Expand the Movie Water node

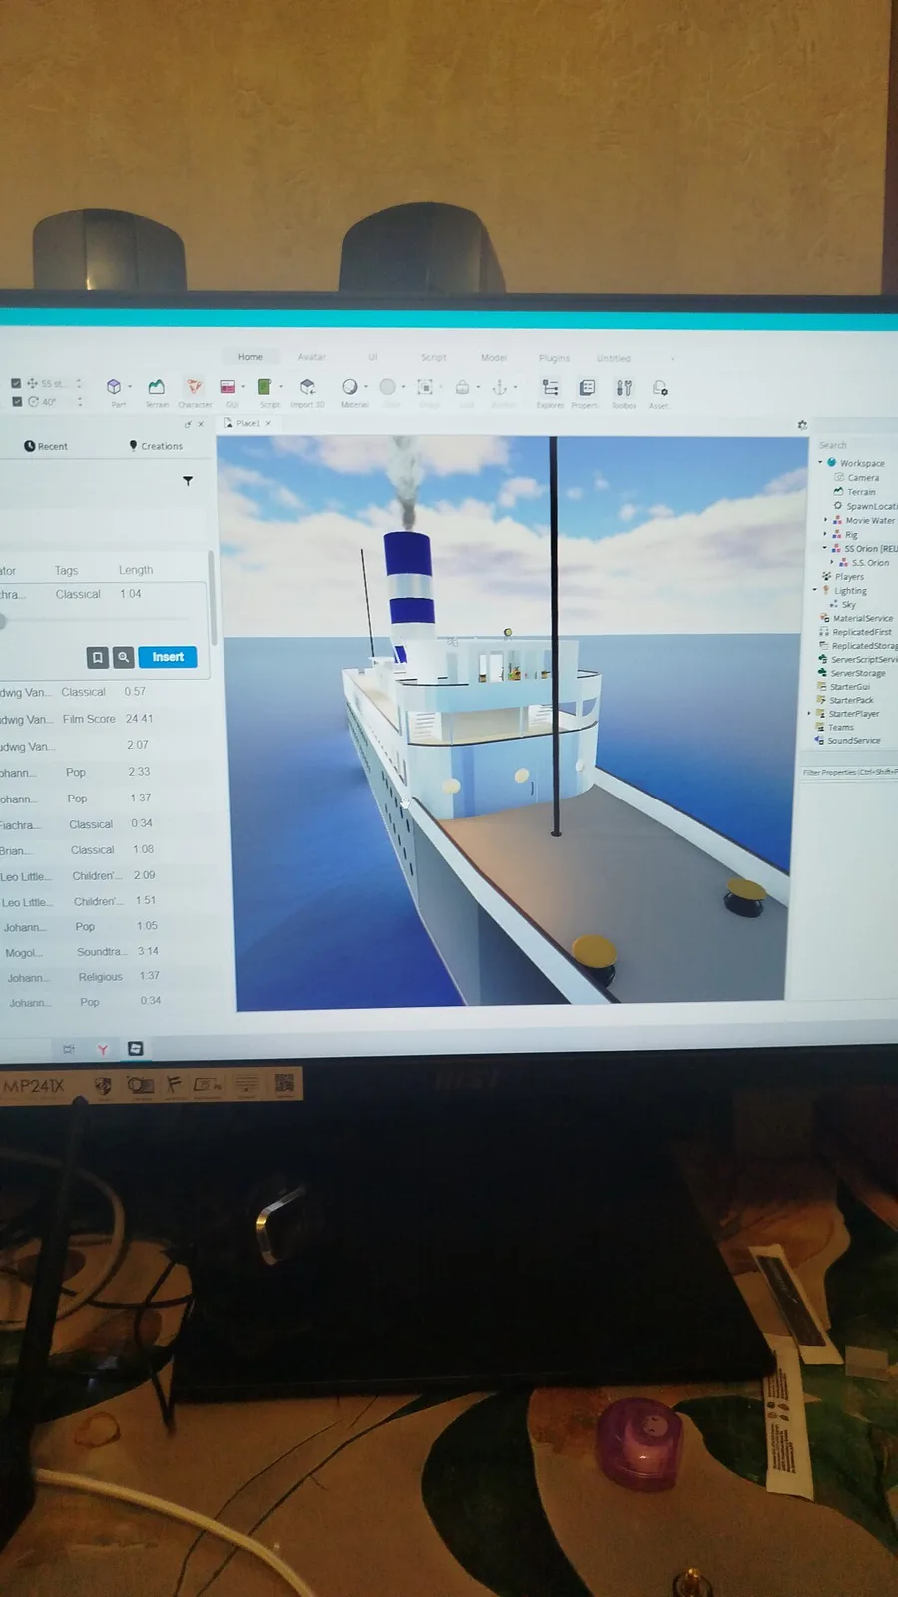pos(825,520)
